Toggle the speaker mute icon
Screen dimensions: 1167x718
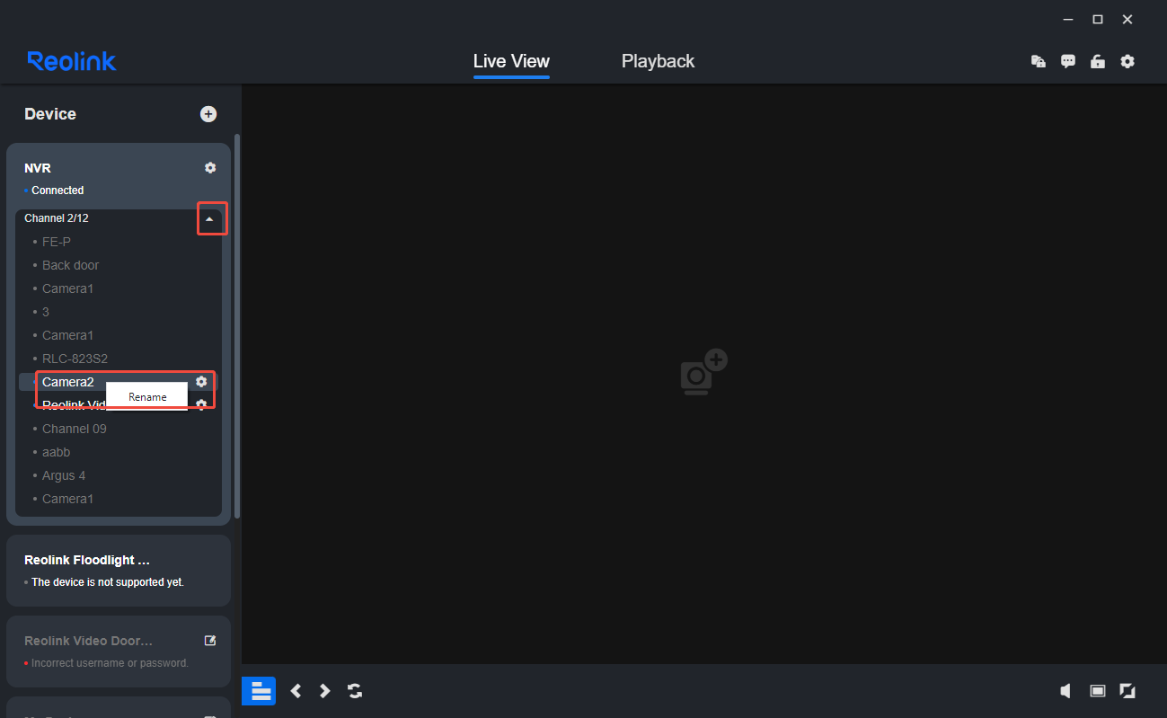pos(1065,690)
